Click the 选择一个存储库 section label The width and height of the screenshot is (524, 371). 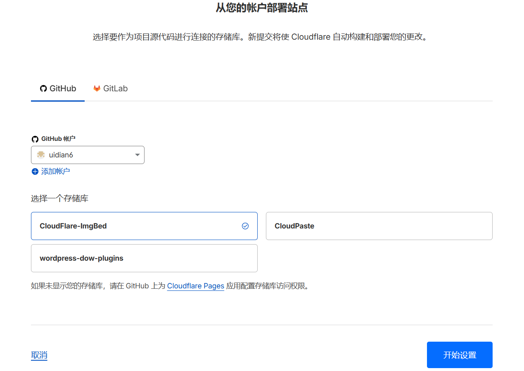(59, 199)
